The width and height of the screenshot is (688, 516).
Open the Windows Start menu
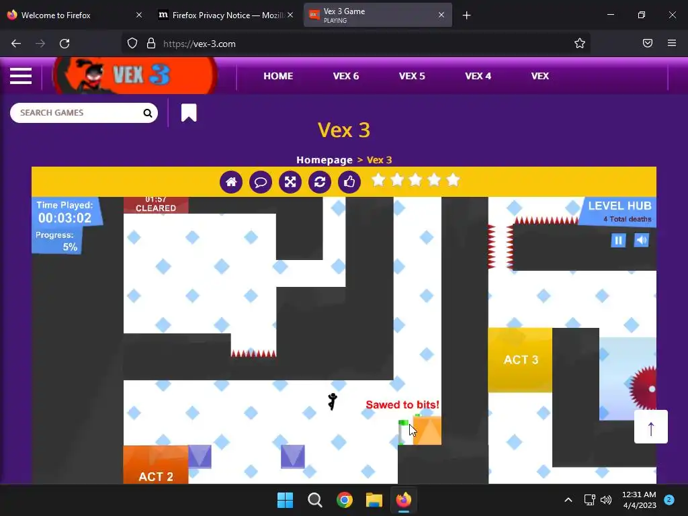[285, 500]
